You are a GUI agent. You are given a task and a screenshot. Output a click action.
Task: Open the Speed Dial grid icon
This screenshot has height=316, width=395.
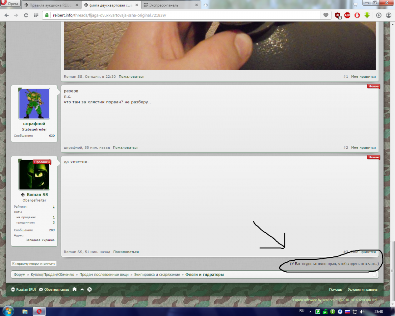[36, 15]
